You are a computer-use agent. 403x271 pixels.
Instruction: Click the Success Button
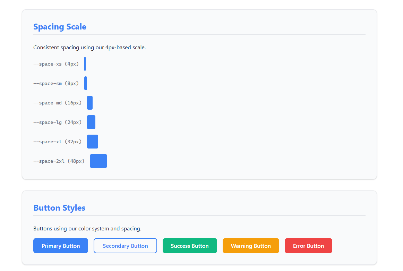(190, 246)
